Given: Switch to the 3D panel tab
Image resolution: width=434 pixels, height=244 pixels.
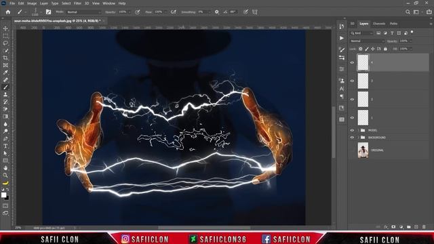Looking at the screenshot, I should [x=353, y=24].
